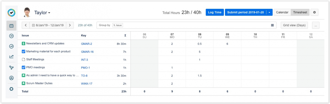The height and width of the screenshot is (104, 330).
Task: Open issue key WIKK-17
Action: (87, 83)
